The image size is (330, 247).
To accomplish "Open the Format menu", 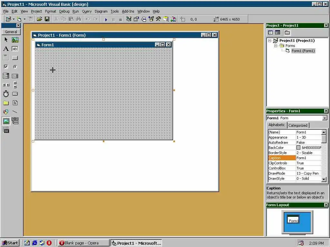I will (51, 11).
